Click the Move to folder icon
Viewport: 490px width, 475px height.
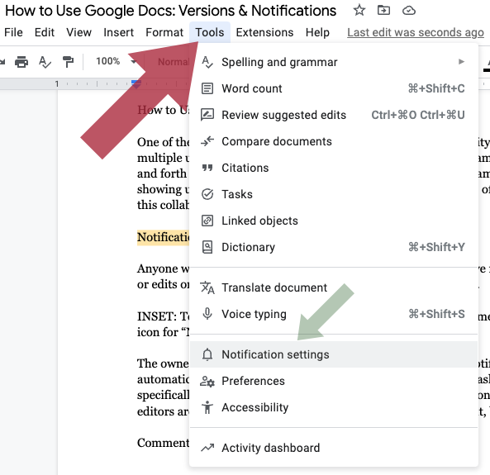(x=383, y=10)
